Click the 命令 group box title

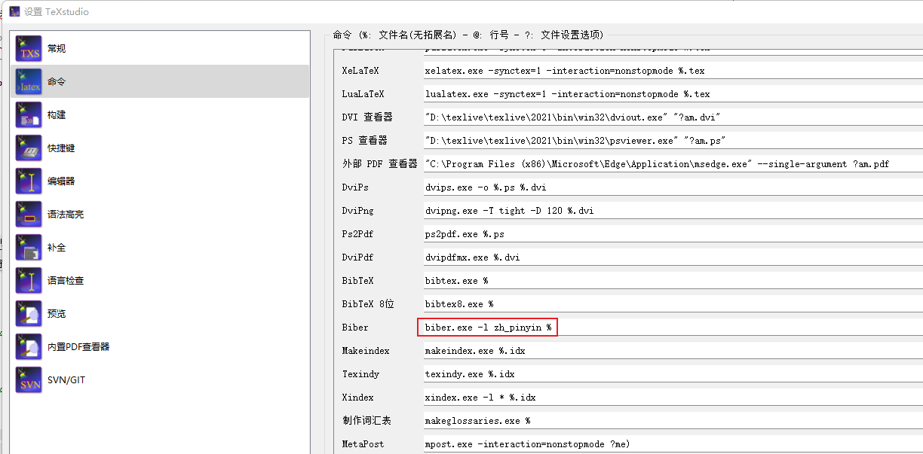(x=468, y=35)
